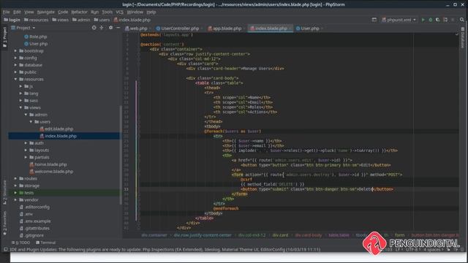Click the disabled stop process icon
This screenshot has width=468, height=263.
[x=453, y=20]
